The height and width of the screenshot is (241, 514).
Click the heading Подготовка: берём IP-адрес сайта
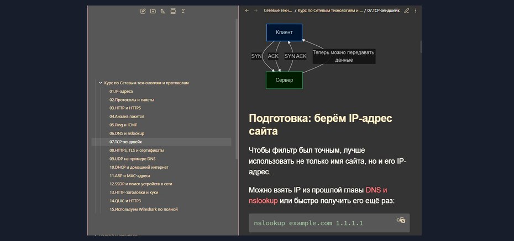tap(321, 125)
